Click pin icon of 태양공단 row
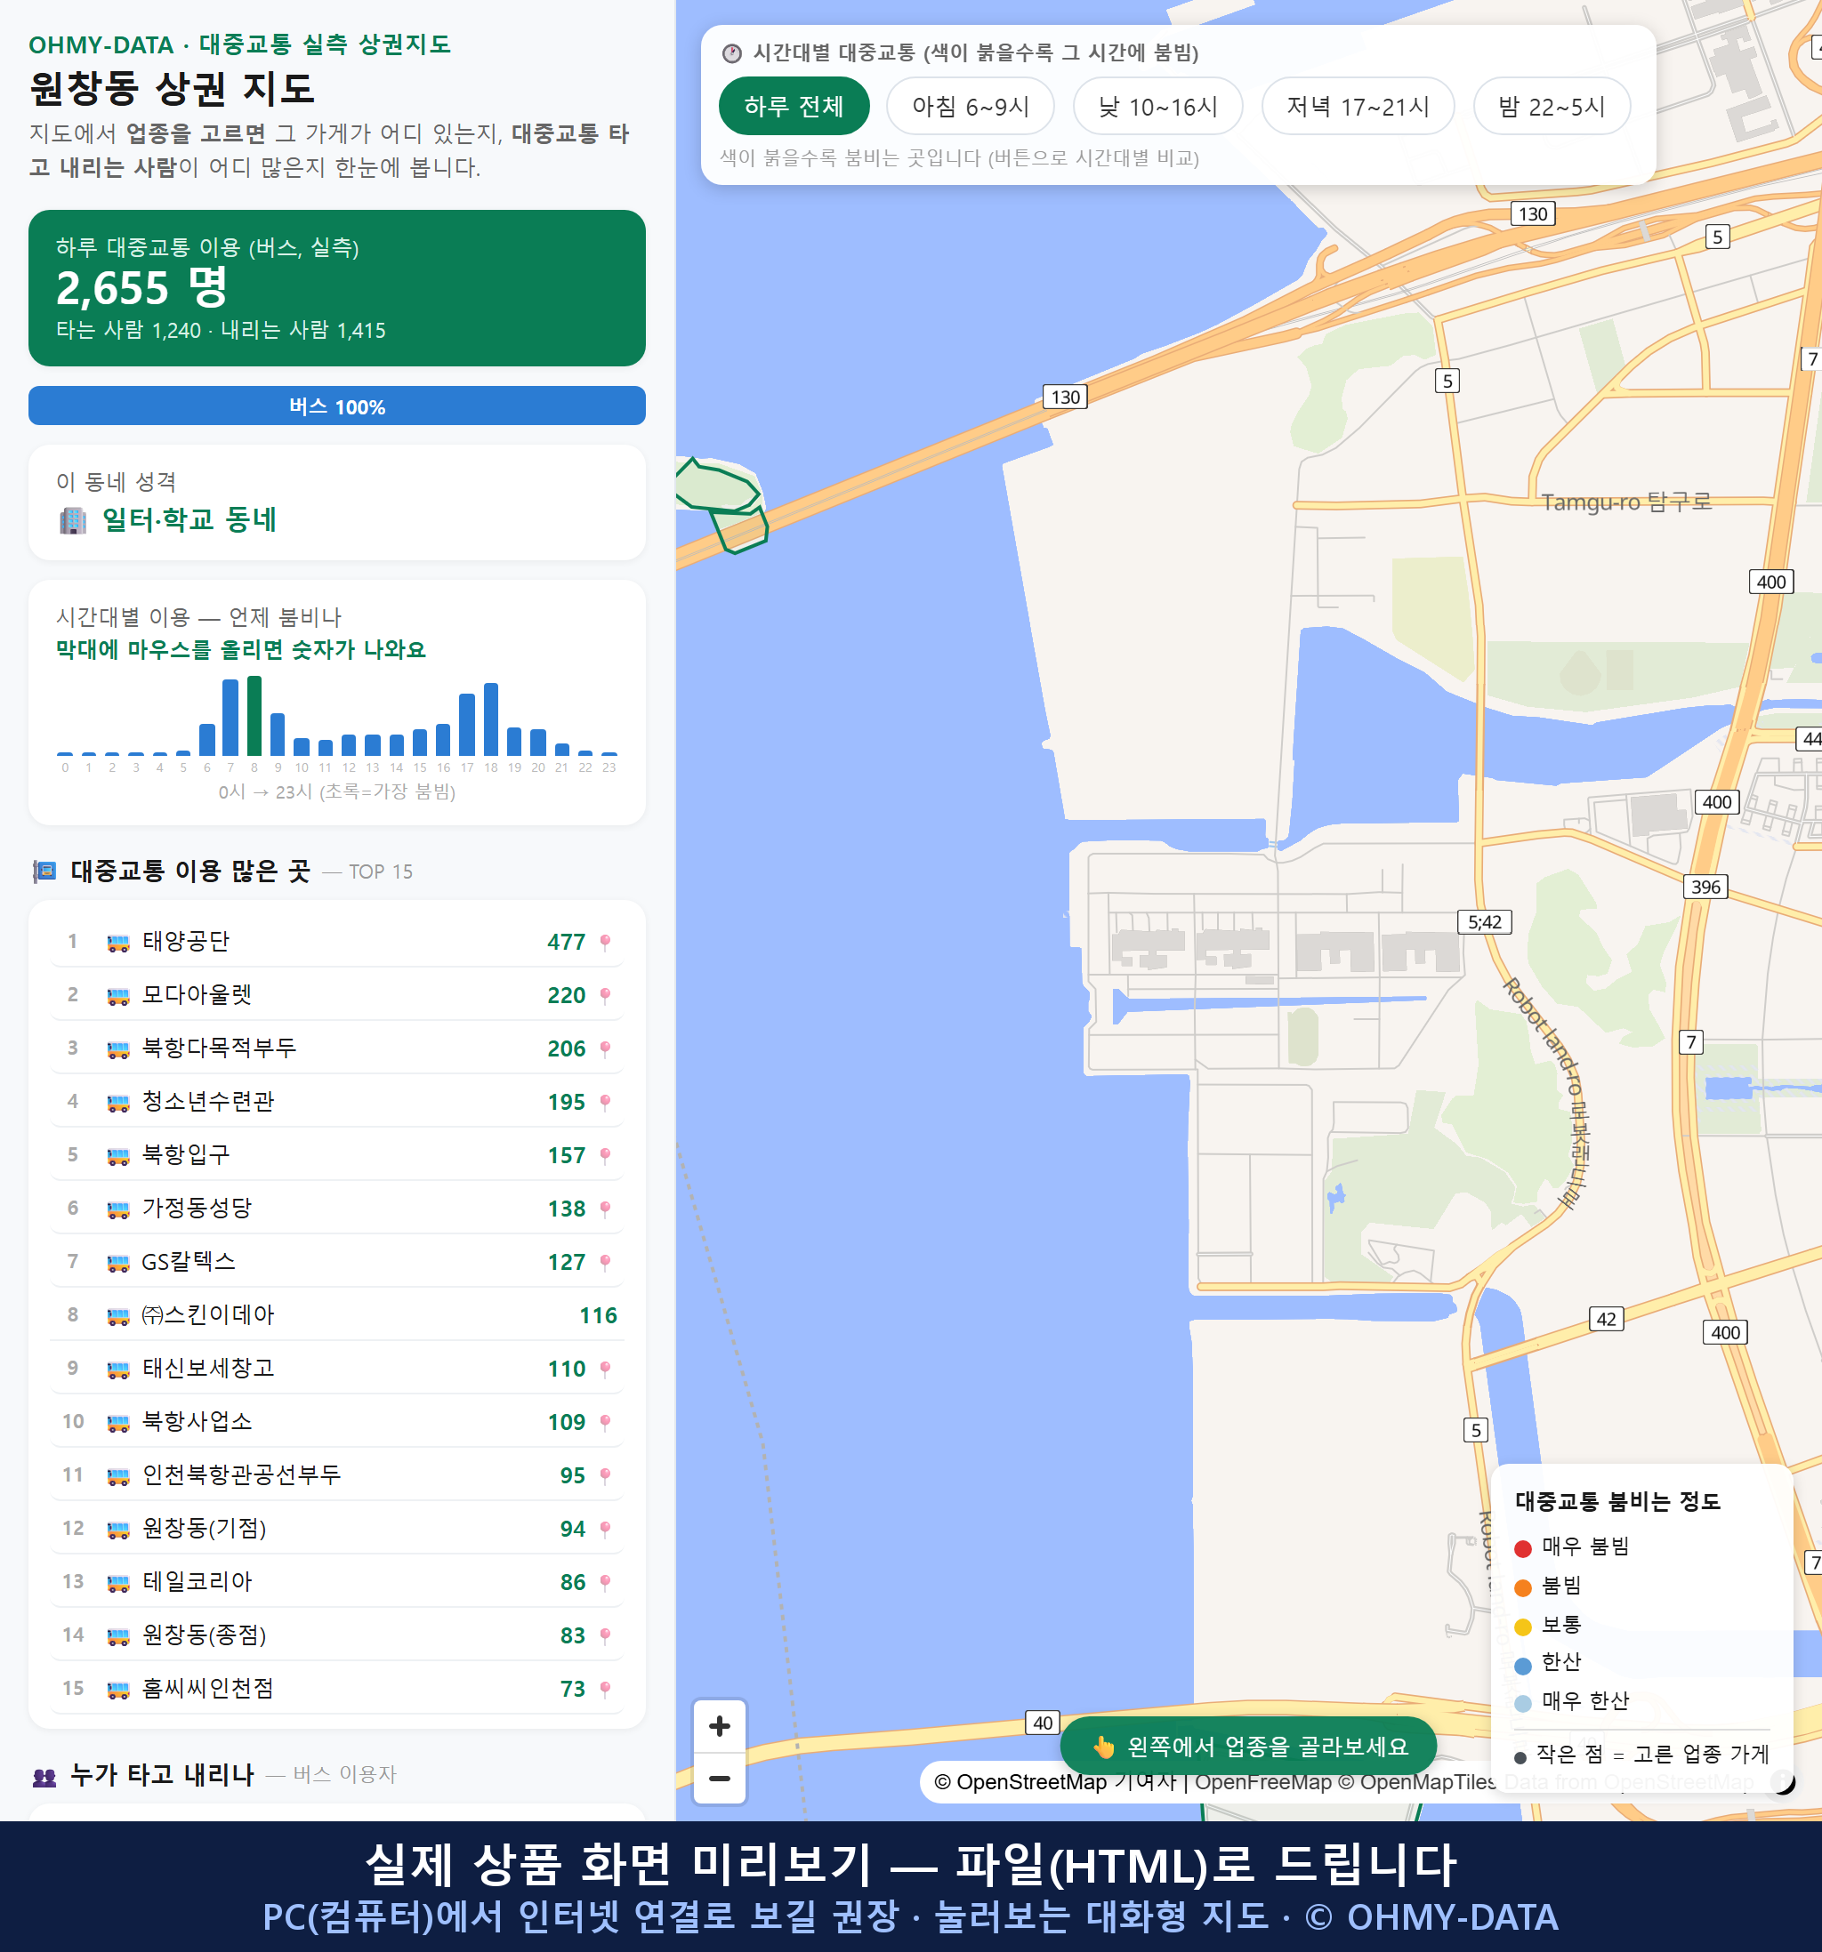Screen dimensions: 1822x1952 605,942
